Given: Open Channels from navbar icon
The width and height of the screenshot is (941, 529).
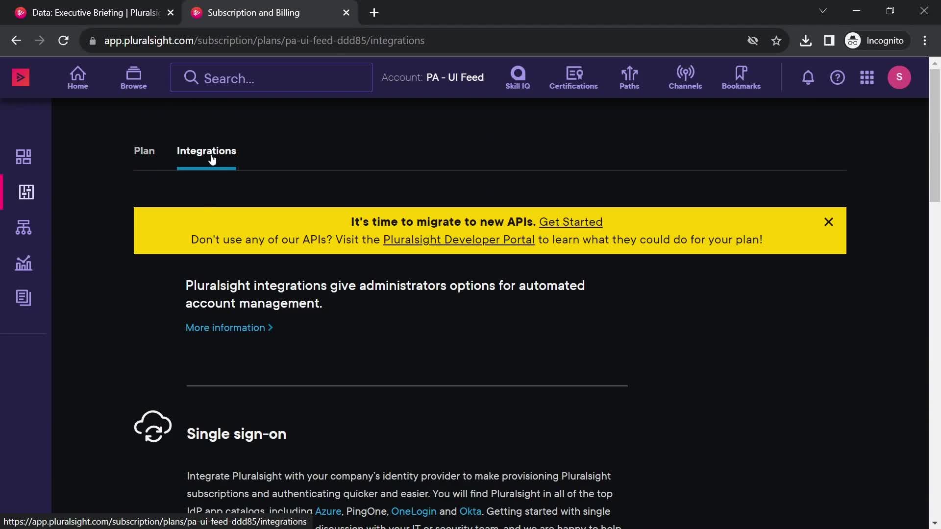Looking at the screenshot, I should 685,77.
